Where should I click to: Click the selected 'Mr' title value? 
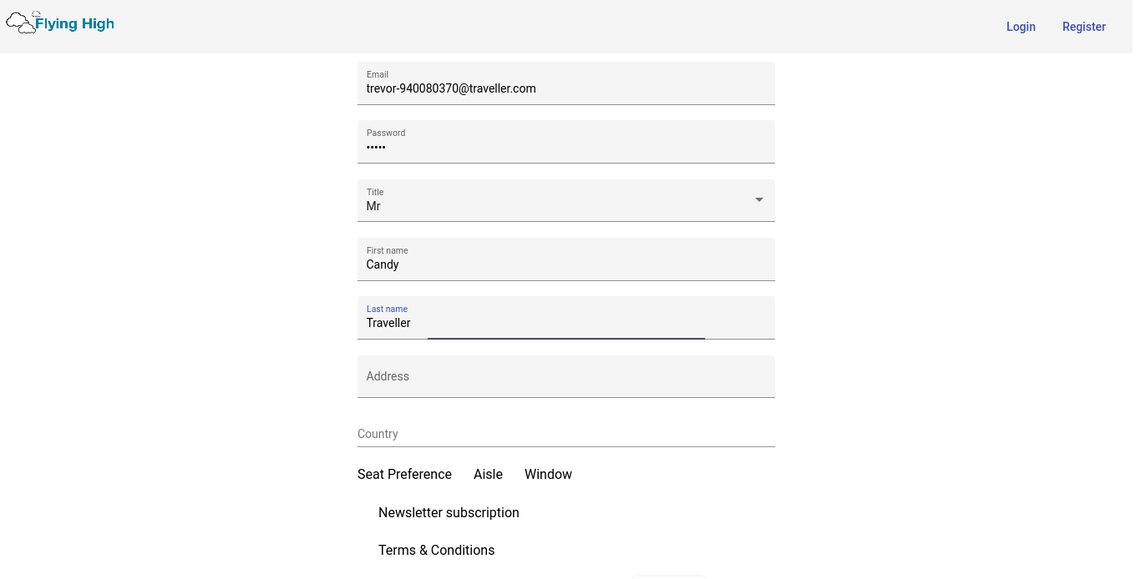373,206
